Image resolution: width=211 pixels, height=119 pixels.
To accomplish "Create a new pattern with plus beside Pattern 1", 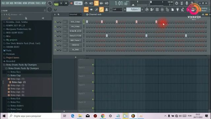I will (x=142, y=10).
